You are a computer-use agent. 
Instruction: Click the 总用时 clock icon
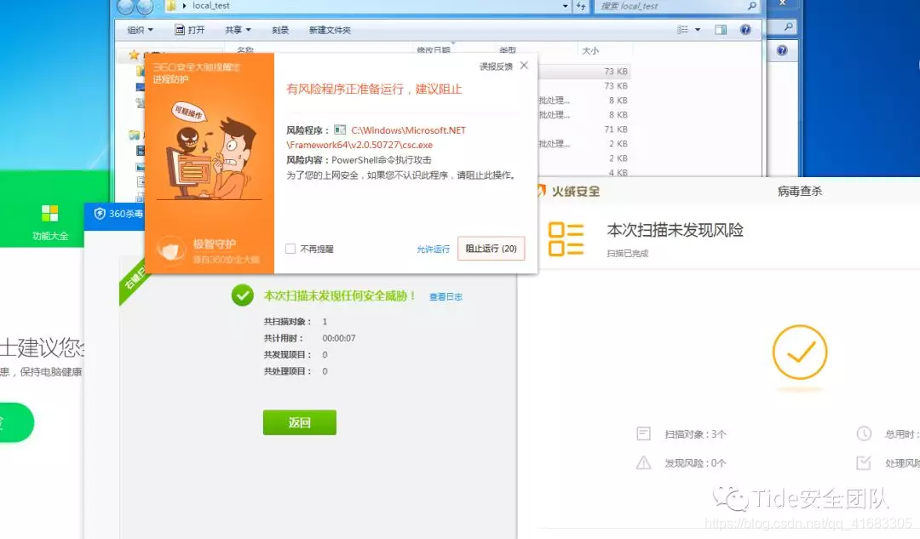pos(862,433)
